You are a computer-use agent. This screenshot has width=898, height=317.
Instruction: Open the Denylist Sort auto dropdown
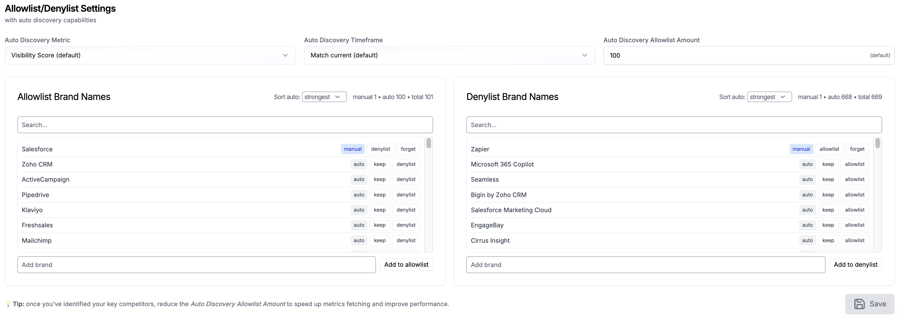pyautogui.click(x=769, y=97)
